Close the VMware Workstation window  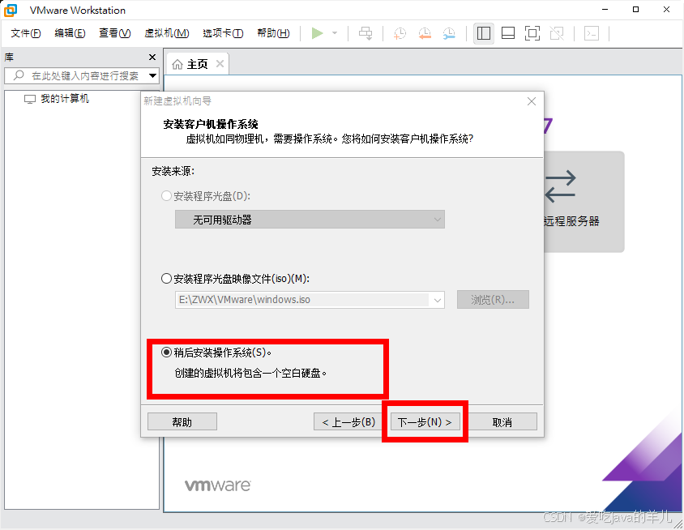coord(666,10)
